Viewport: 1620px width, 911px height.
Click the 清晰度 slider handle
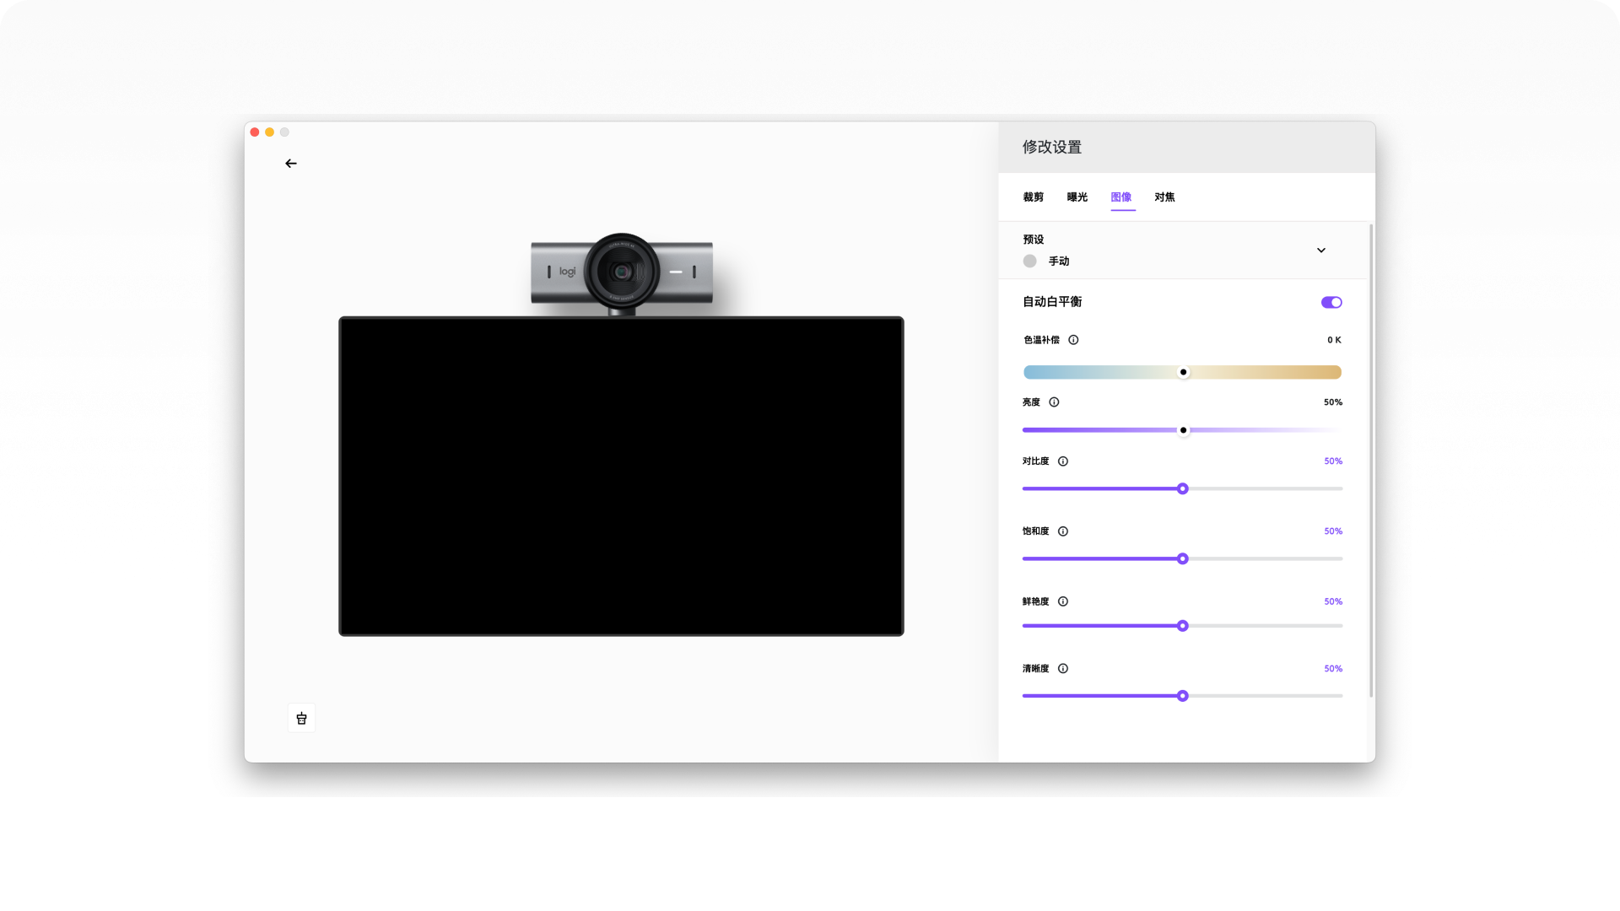click(x=1183, y=696)
